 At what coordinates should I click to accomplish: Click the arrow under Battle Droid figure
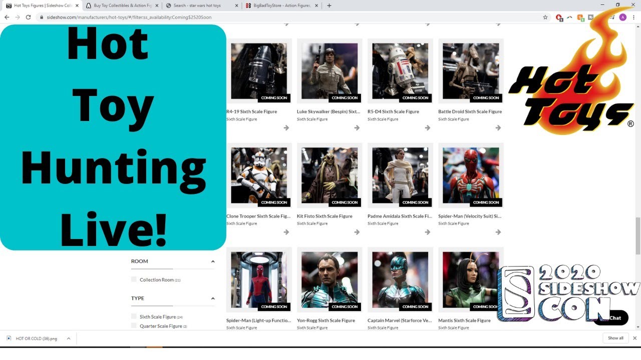pos(498,128)
